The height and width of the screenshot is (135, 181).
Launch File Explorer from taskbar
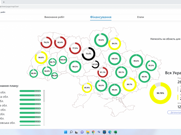88,132
